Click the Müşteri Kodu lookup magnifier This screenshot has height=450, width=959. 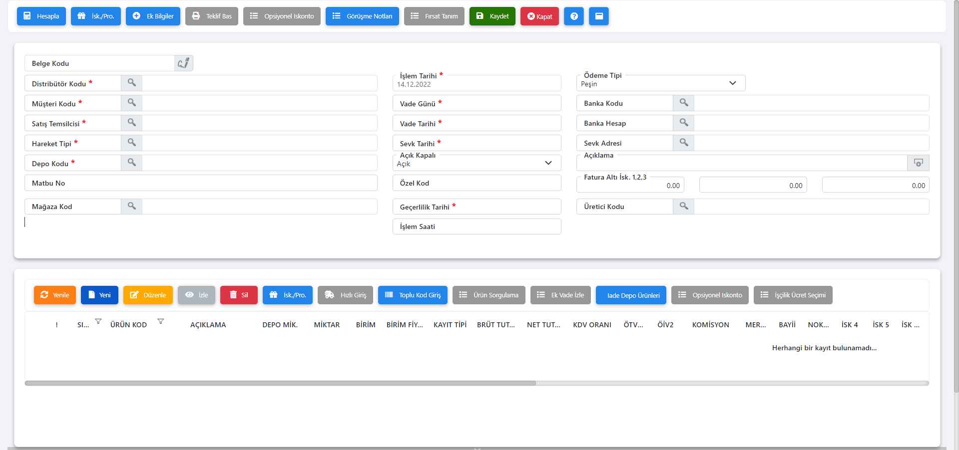131,103
